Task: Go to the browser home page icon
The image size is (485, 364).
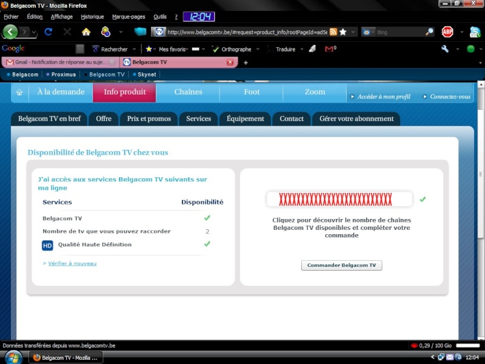Action: click(x=86, y=32)
